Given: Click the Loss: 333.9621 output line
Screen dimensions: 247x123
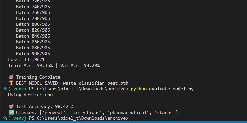Looking at the screenshot, I should click(26, 59).
